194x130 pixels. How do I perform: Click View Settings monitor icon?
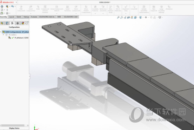coord(160,18)
